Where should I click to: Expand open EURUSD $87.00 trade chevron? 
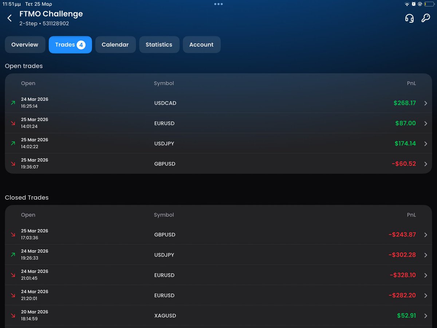click(x=426, y=124)
